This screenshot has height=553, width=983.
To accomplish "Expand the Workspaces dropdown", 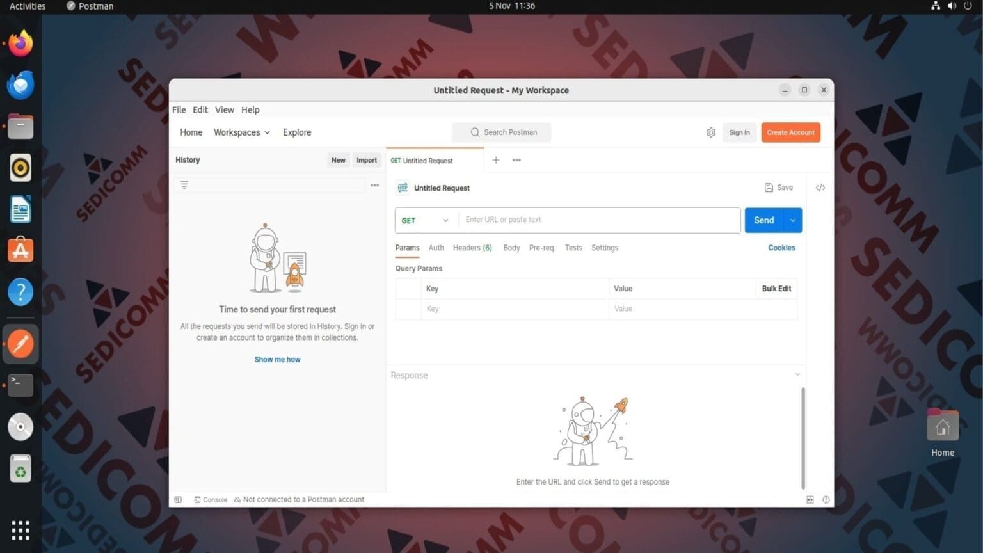I will (x=242, y=132).
